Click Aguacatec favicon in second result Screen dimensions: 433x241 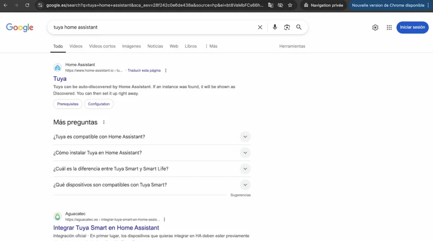[x=58, y=217]
